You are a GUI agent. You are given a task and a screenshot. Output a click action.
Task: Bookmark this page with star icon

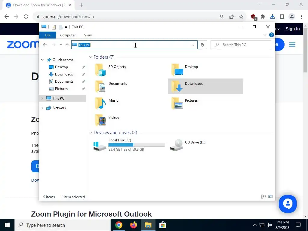point(241,17)
